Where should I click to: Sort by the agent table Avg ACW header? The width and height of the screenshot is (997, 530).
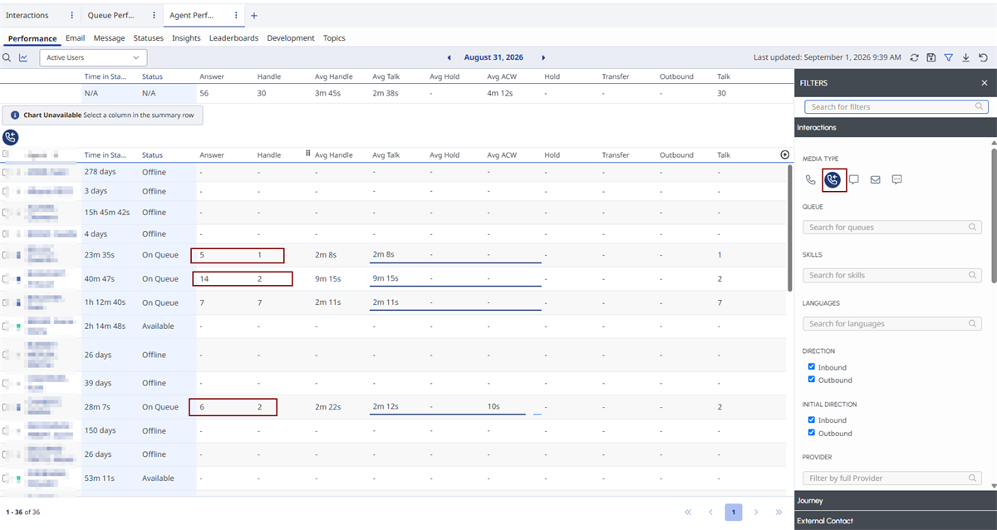point(502,155)
